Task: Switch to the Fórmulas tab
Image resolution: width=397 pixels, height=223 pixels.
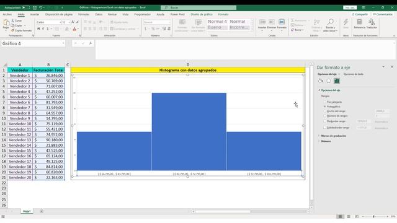Action: [84, 14]
